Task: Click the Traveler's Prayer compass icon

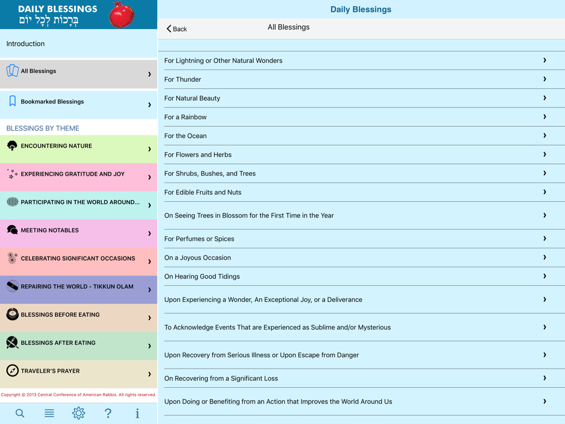Action: click(x=12, y=370)
